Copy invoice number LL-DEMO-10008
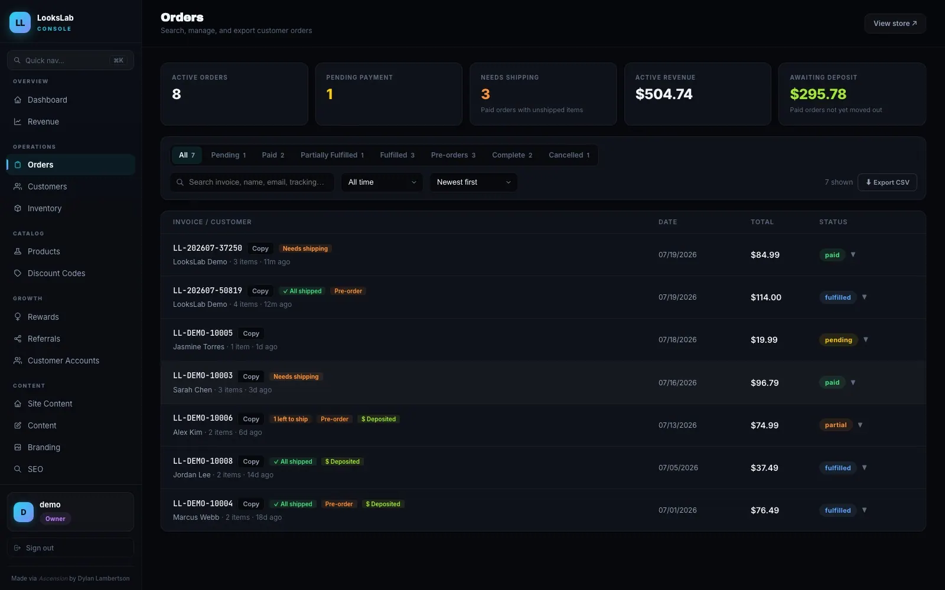945x590 pixels. [x=251, y=461]
